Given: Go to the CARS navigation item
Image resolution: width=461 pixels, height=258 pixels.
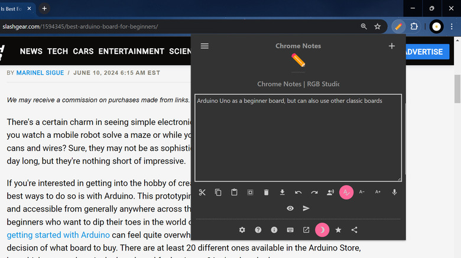Looking at the screenshot, I should pyautogui.click(x=83, y=51).
